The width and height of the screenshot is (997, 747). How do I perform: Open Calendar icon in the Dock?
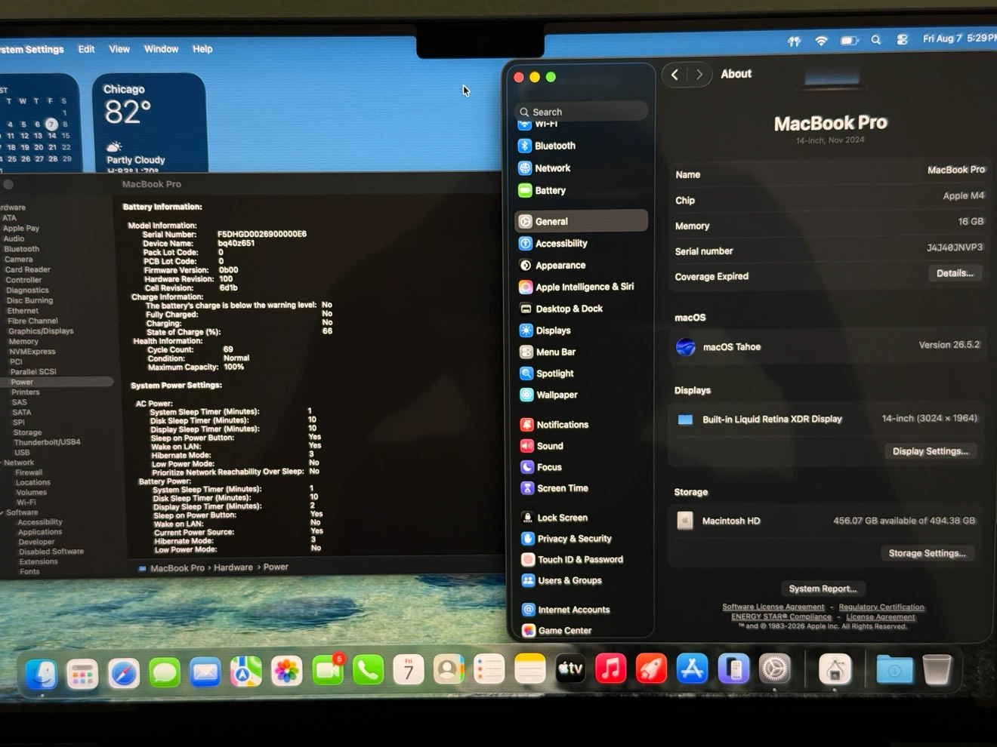409,670
